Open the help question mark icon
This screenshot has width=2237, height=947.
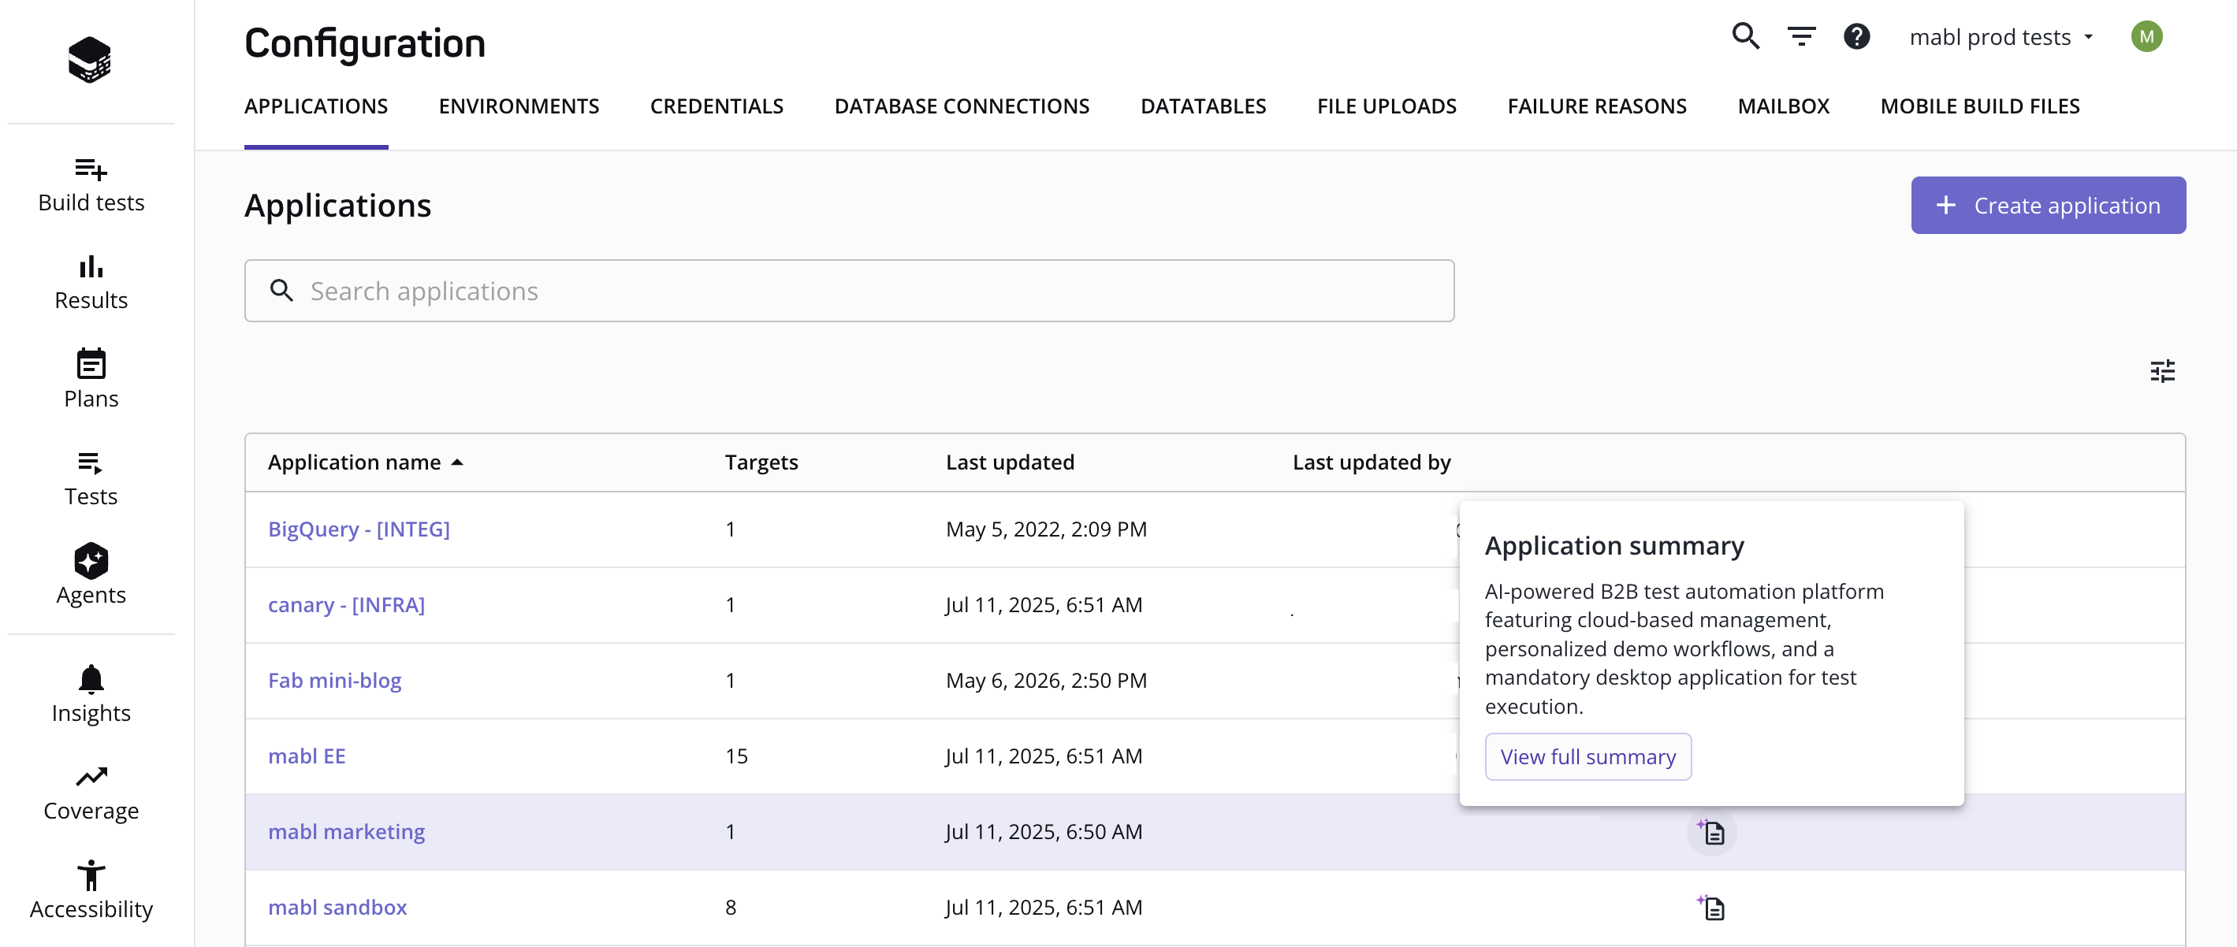tap(1856, 36)
